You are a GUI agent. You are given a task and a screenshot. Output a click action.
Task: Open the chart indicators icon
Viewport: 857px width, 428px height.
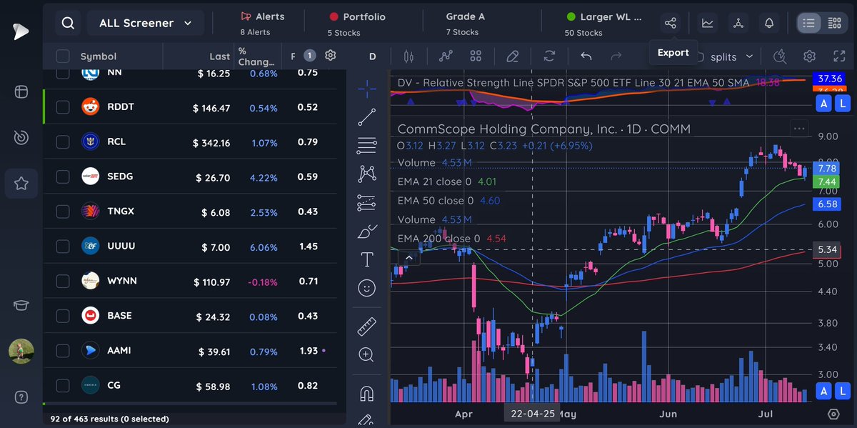coord(446,56)
